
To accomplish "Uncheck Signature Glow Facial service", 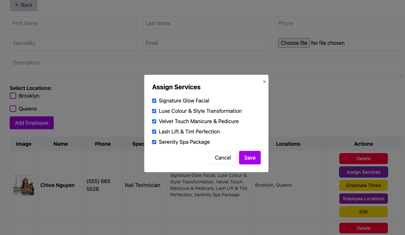I will coord(154,101).
